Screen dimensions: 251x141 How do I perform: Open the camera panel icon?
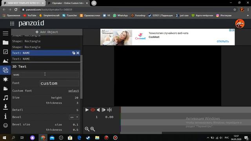5,89
